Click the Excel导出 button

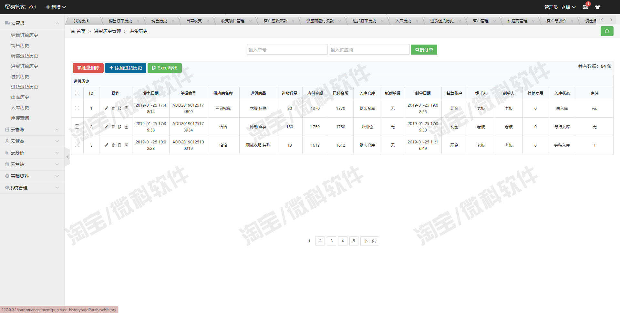coord(165,68)
